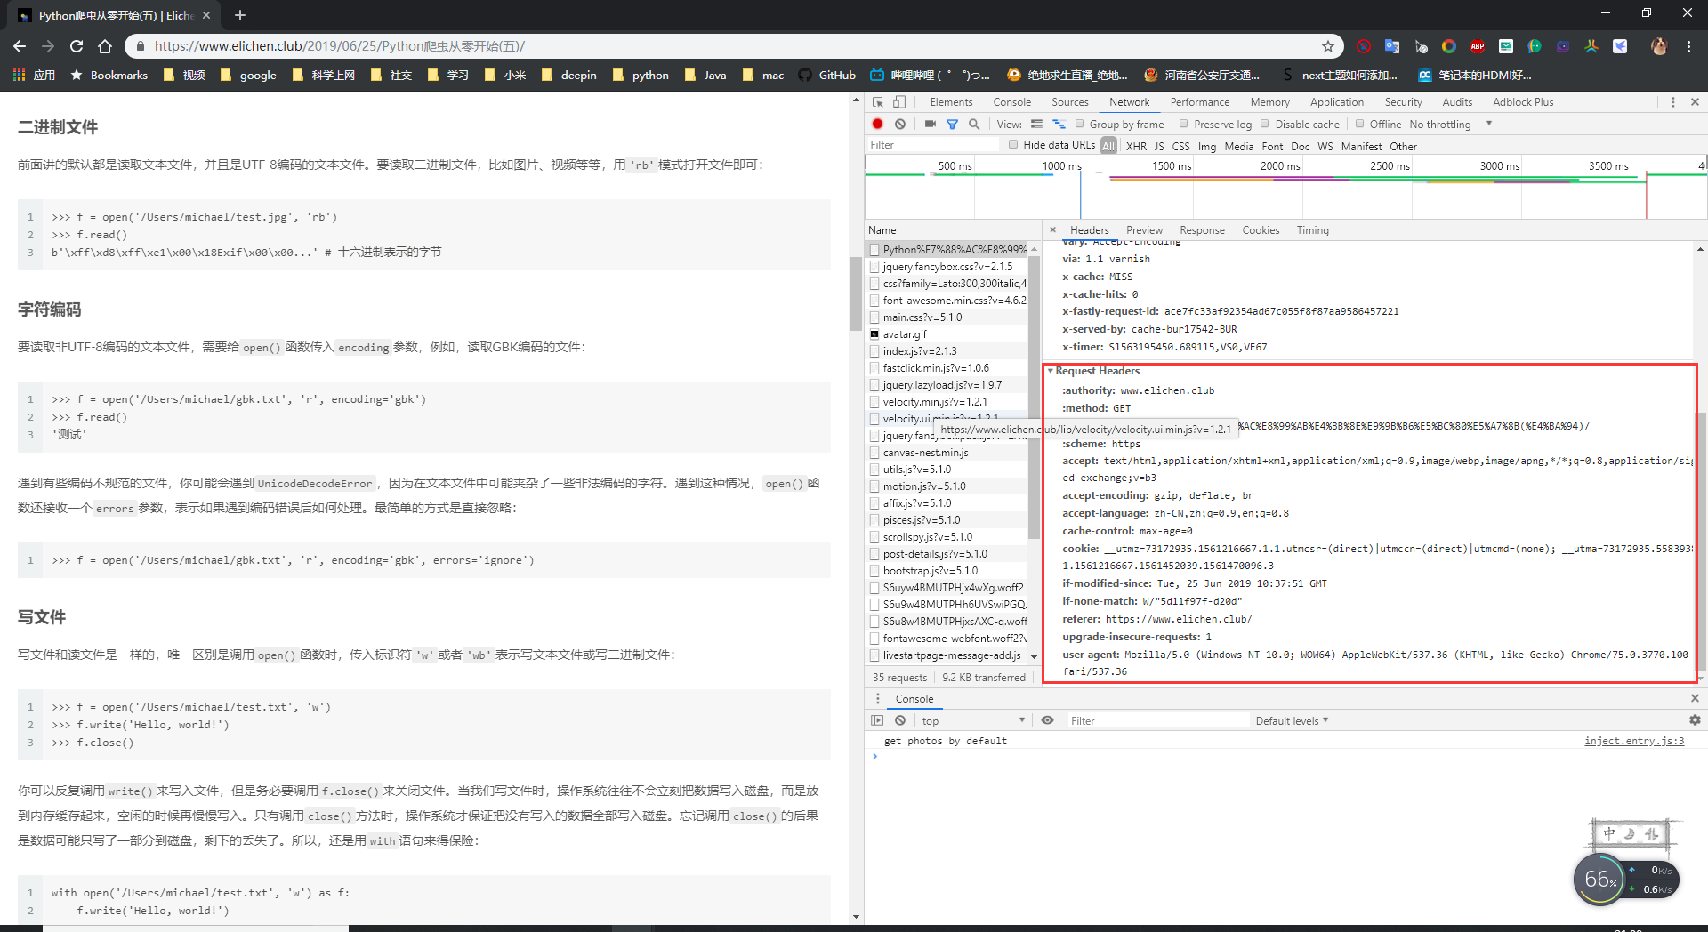
Task: Clear the network log
Action: click(x=900, y=125)
